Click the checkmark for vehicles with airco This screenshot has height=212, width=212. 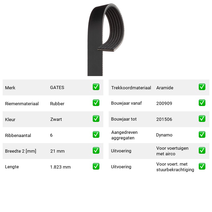(x=202, y=151)
